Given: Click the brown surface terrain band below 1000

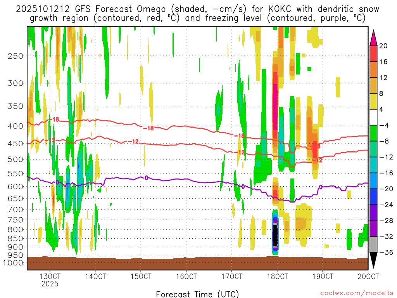Looking at the screenshot, I should pyautogui.click(x=197, y=263).
